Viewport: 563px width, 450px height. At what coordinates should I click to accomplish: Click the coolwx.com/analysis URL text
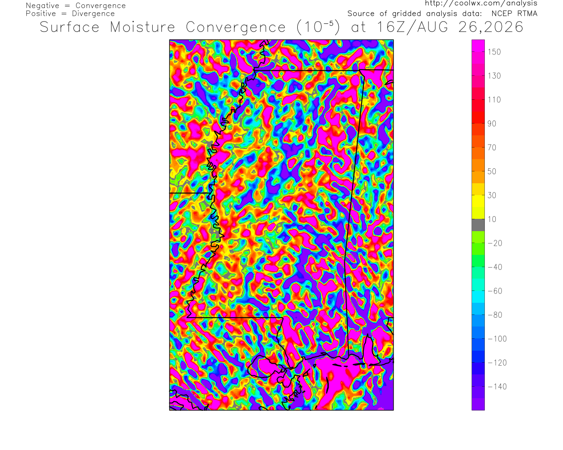[481, 4]
